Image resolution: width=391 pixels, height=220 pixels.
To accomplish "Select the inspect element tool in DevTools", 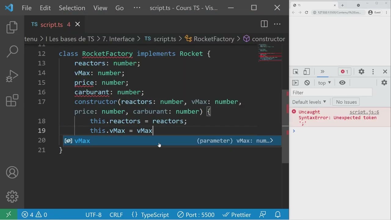I will [295, 71].
